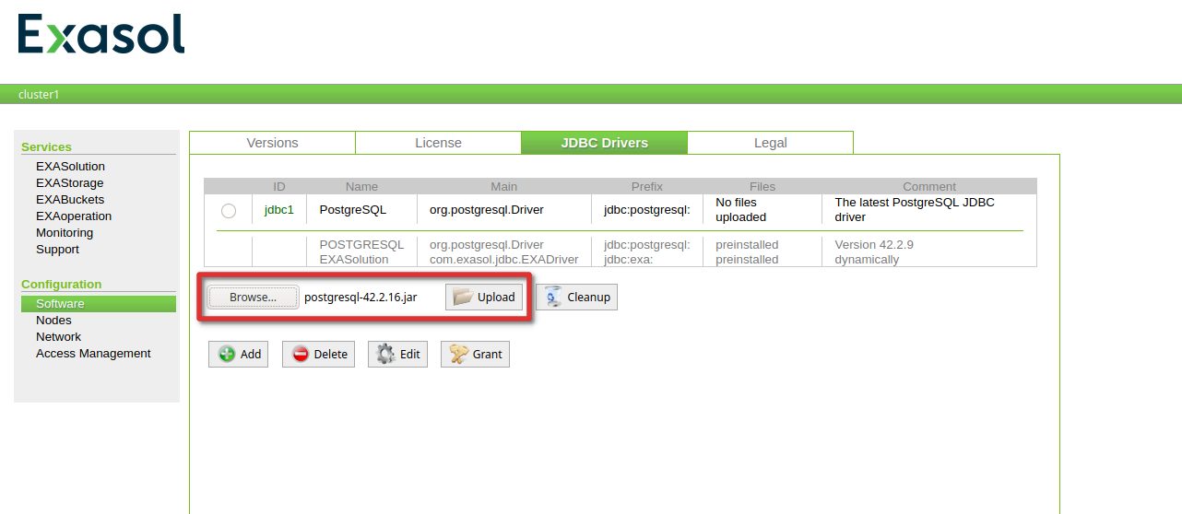Image resolution: width=1182 pixels, height=514 pixels.
Task: Click the Version 42.2.9 comment
Action: (874, 245)
